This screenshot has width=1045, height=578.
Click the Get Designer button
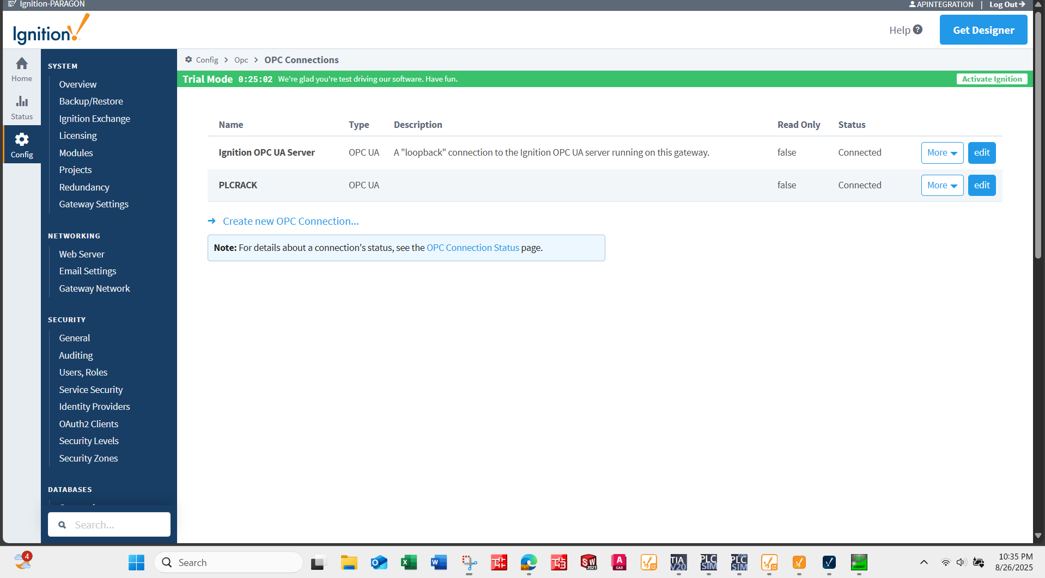coord(983,30)
